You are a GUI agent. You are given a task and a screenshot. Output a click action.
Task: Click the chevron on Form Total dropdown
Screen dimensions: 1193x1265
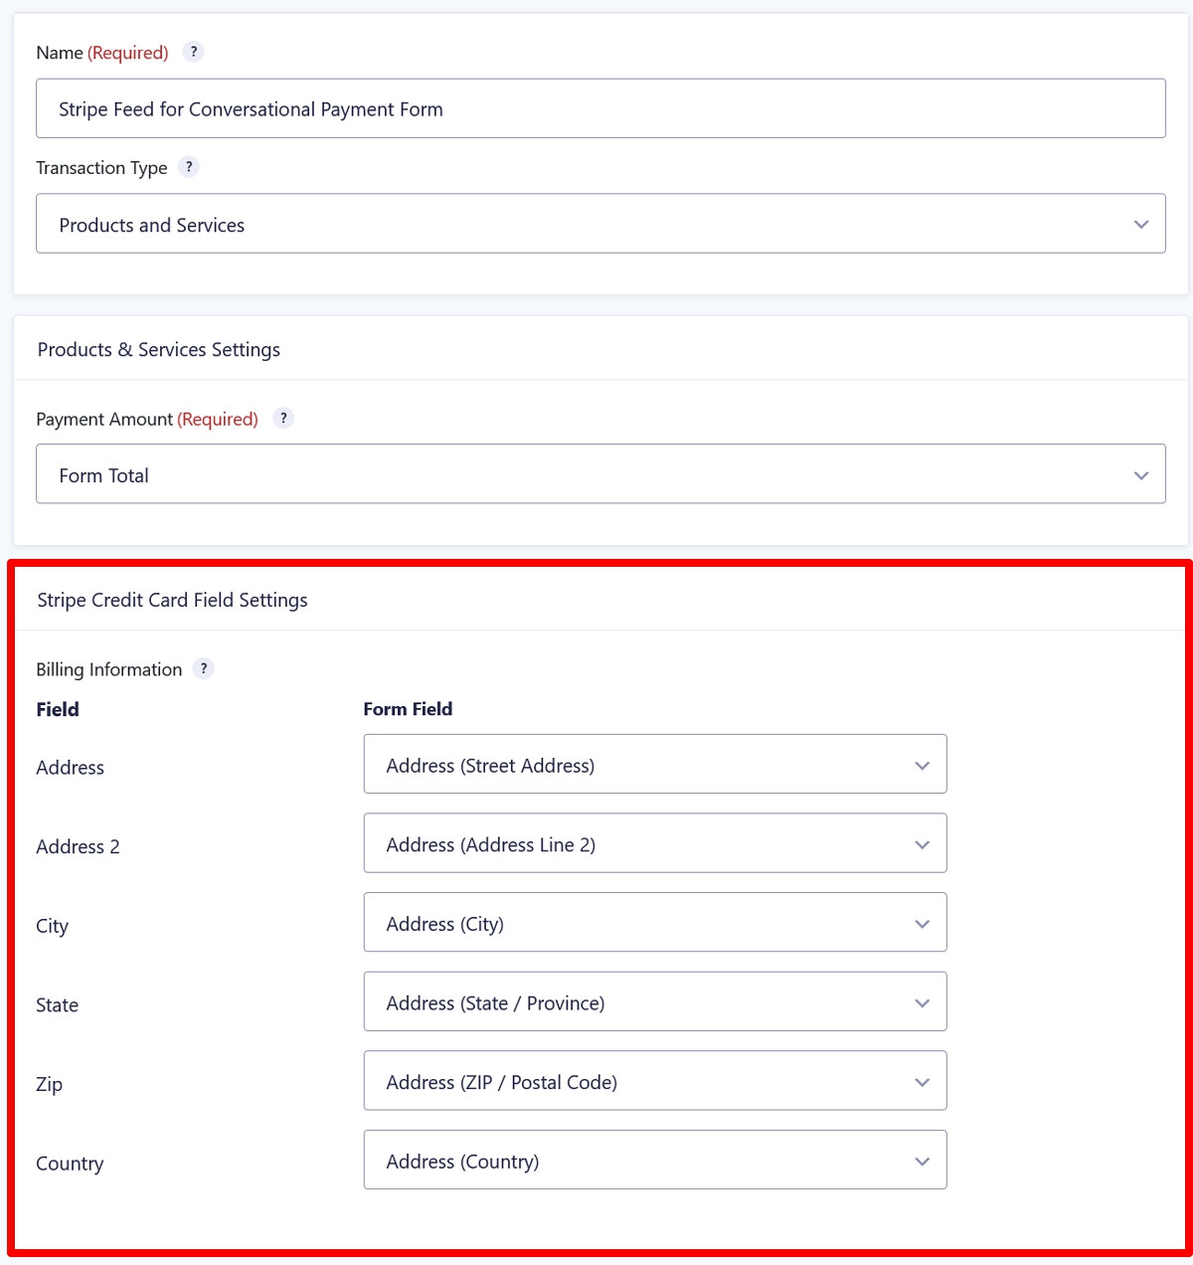(1141, 475)
